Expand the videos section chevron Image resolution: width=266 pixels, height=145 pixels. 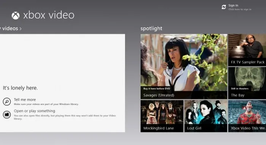point(21,29)
